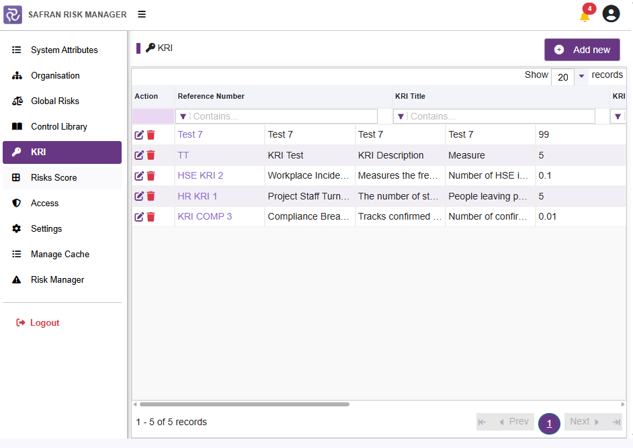Screen dimensions: 633x448
Task: Click the scrollbar left arrow
Action: point(135,404)
